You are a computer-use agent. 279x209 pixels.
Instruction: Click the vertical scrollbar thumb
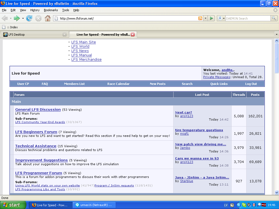tap(277, 58)
